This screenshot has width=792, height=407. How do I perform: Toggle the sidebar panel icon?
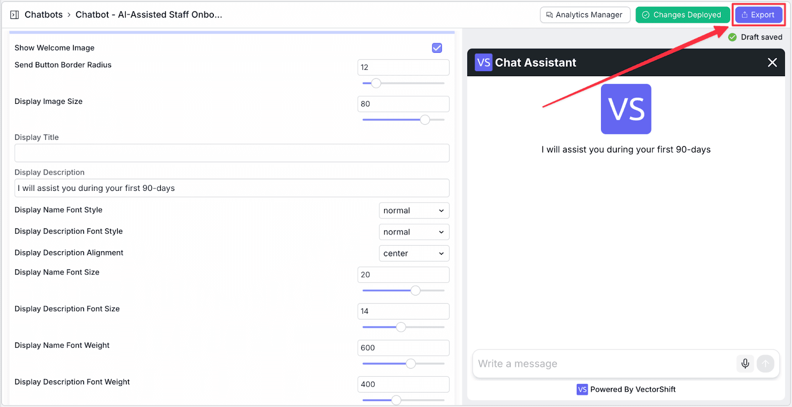coord(14,15)
